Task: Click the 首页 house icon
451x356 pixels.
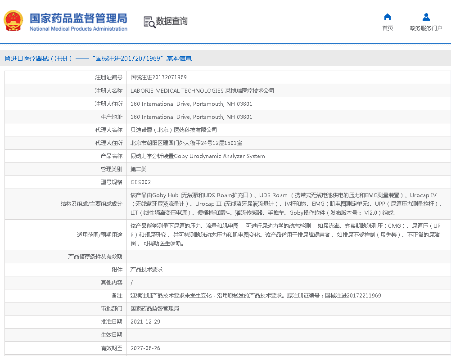Action: 387,17
